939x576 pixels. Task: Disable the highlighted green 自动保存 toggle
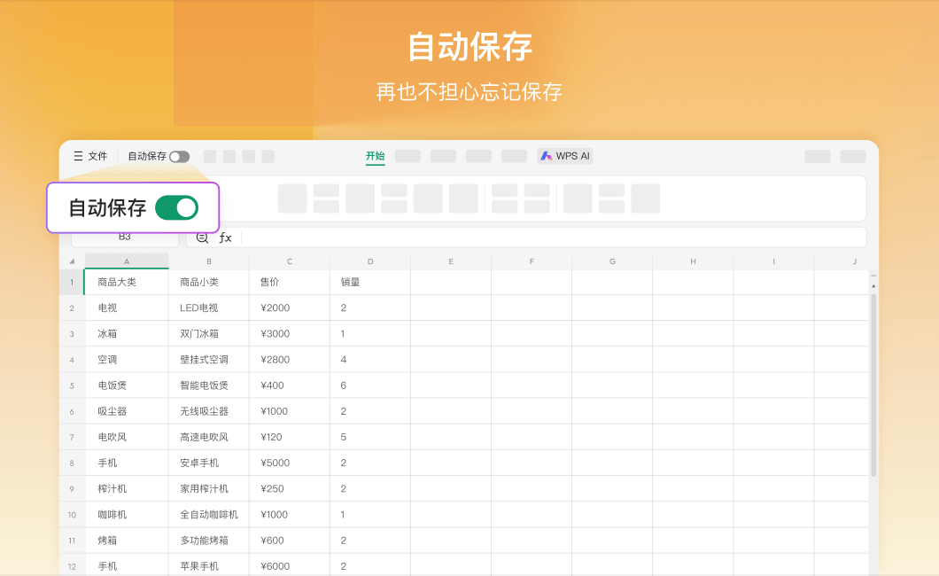click(x=178, y=206)
